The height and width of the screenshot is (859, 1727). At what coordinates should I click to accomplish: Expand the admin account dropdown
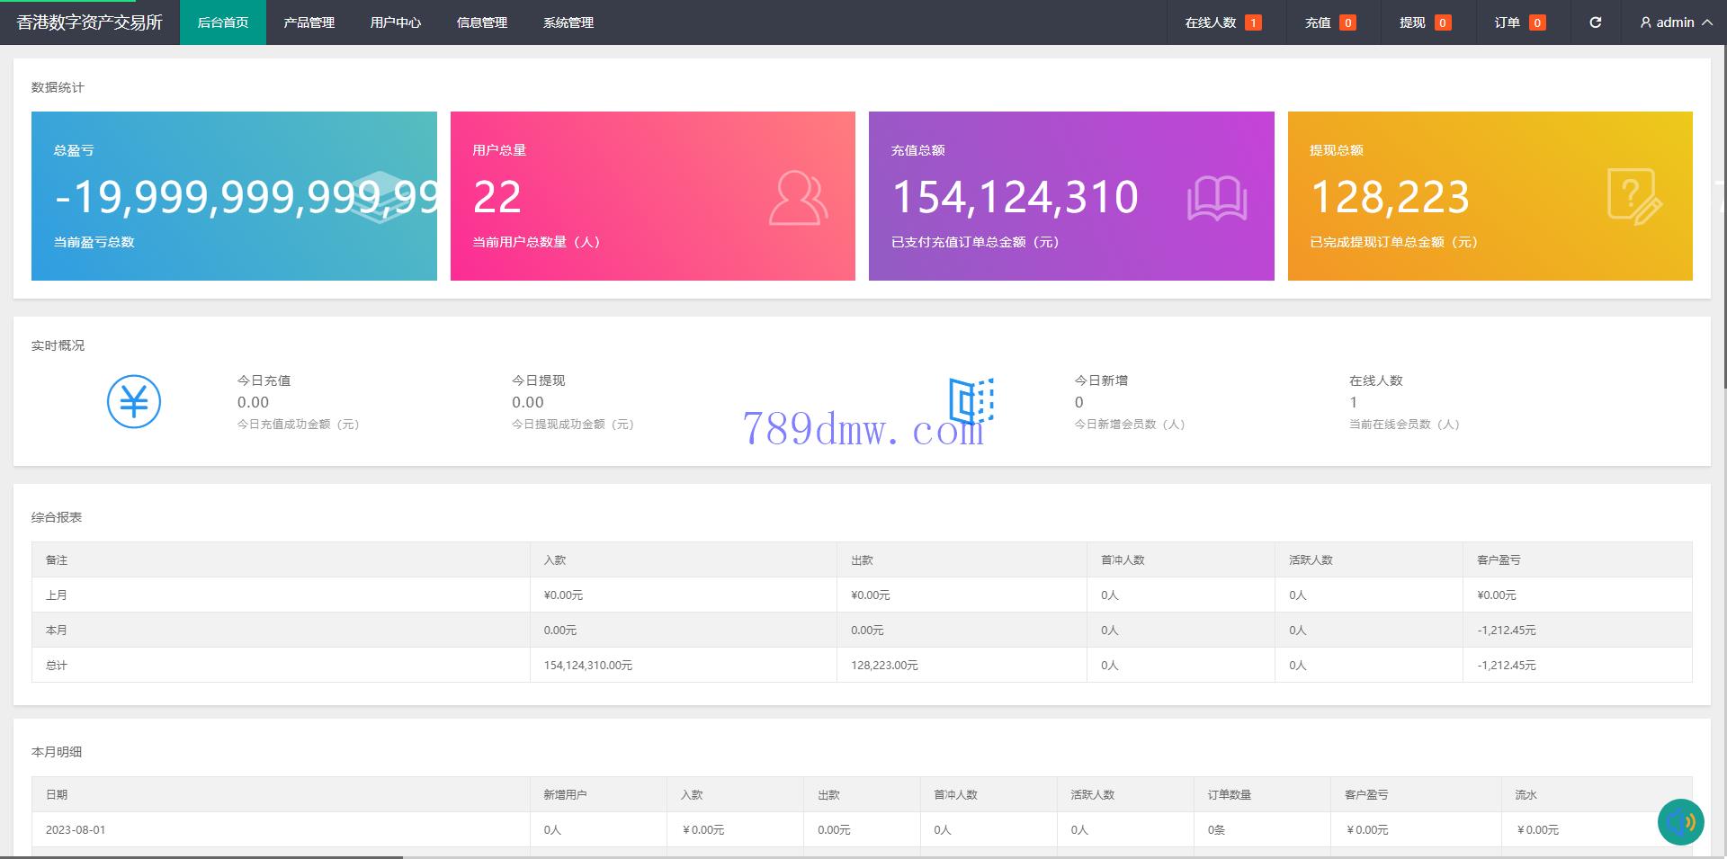(1675, 22)
